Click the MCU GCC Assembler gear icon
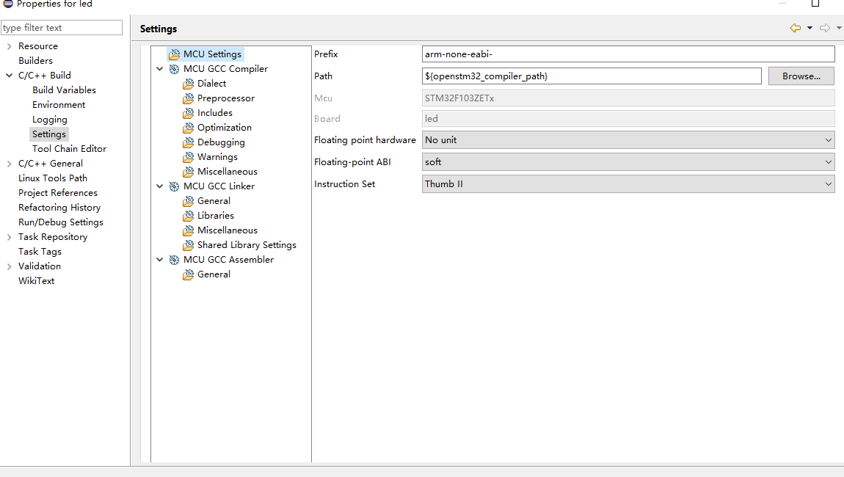Image resolution: width=844 pixels, height=477 pixels. point(175,260)
